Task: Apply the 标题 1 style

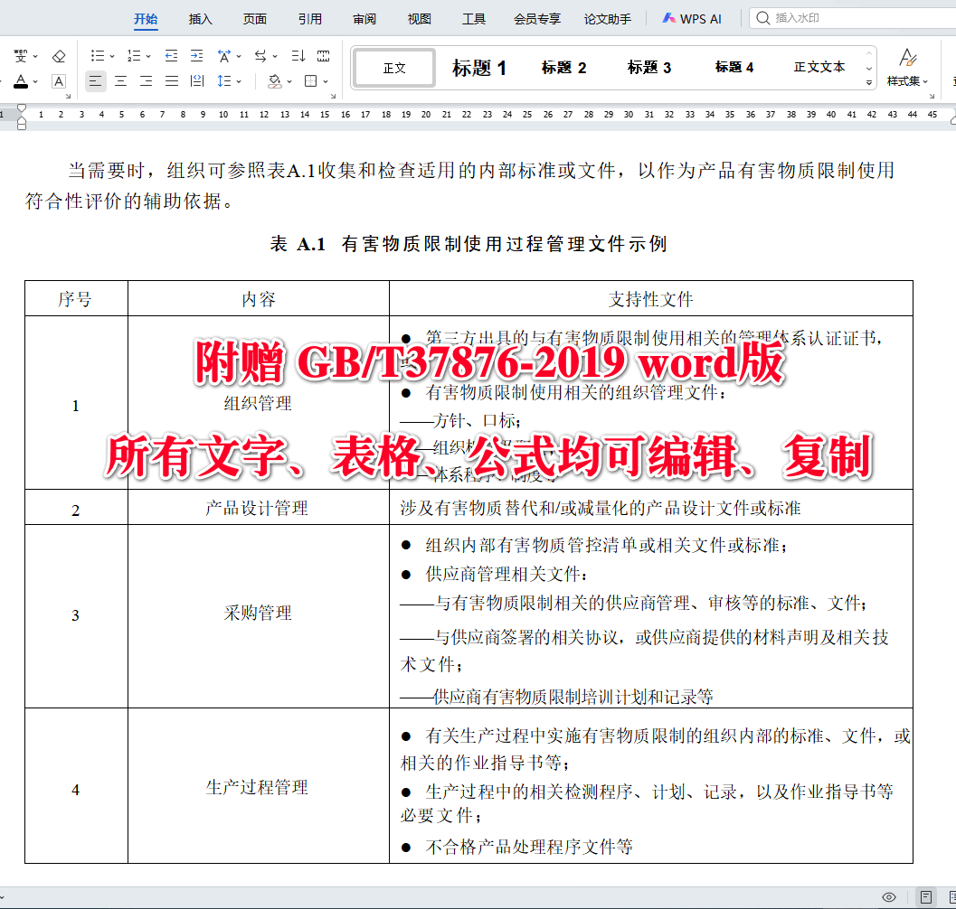Action: (479, 68)
